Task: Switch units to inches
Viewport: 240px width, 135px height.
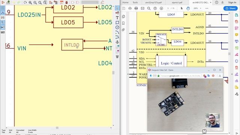Action: 3,13
